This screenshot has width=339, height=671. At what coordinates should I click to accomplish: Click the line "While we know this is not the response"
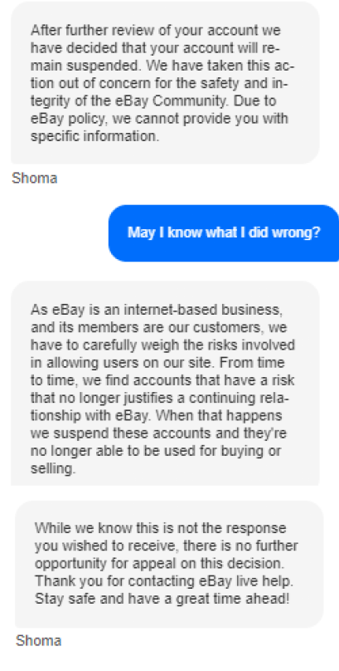pos(161,528)
